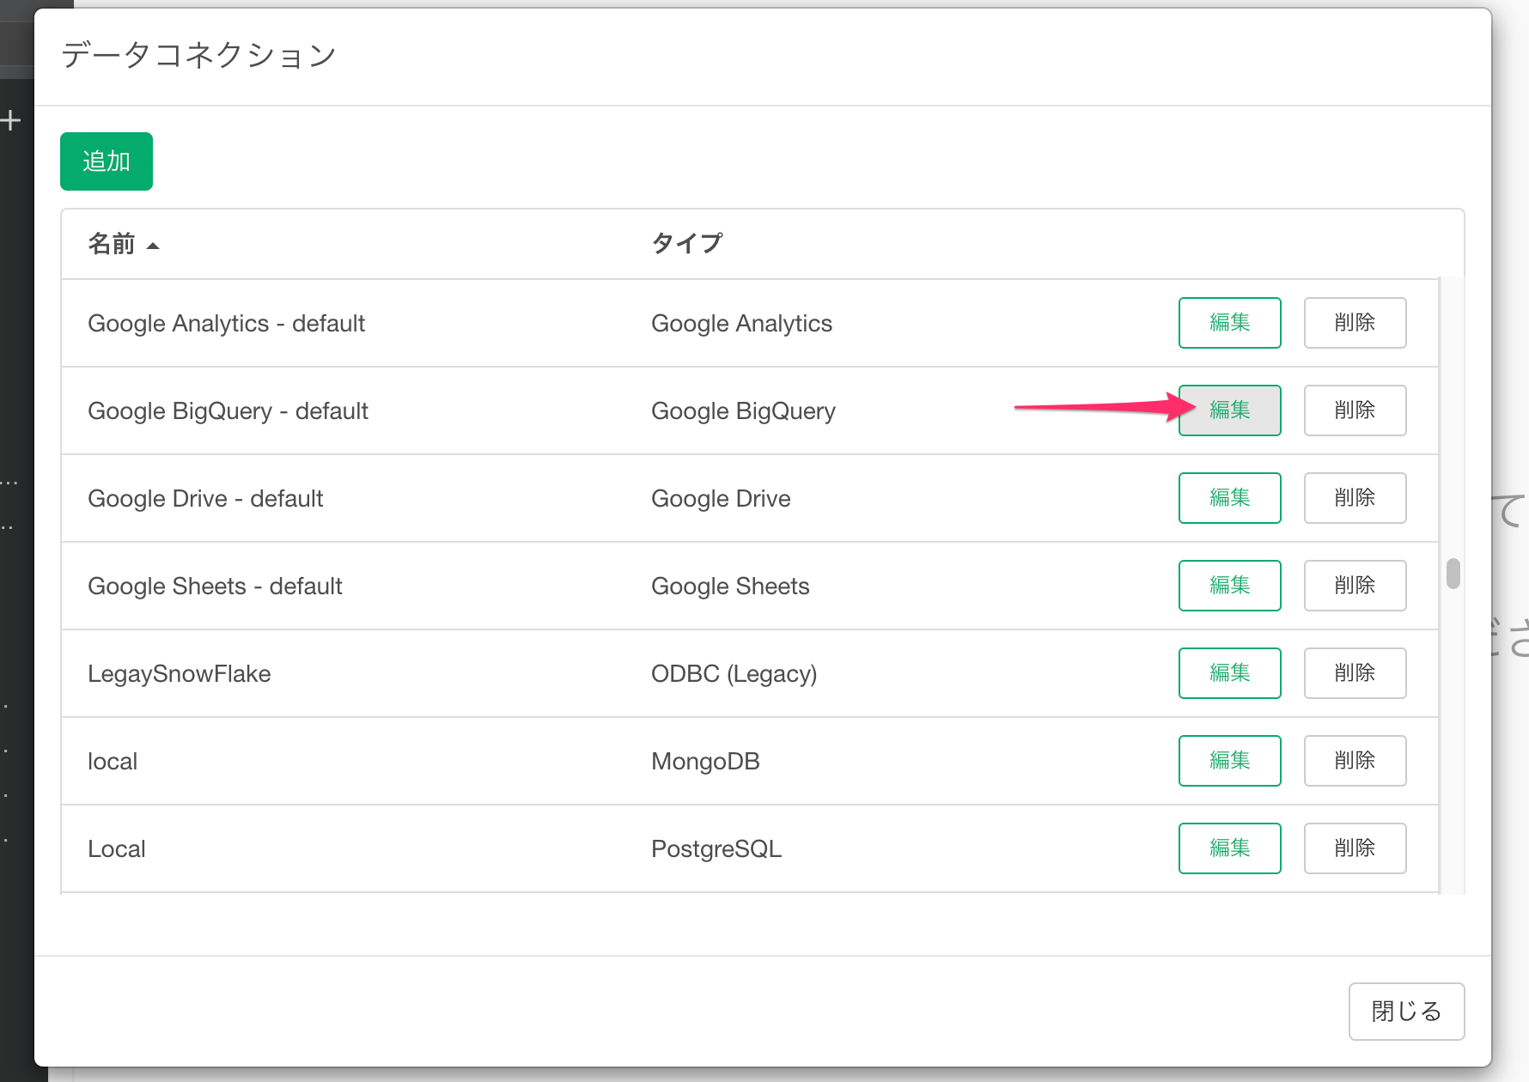Select the 'Google BigQuery - default' name text
This screenshot has width=1529, height=1082.
[x=228, y=411]
